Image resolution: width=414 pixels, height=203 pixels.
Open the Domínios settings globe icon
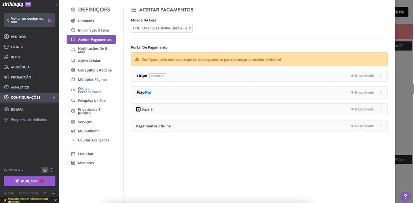73,21
